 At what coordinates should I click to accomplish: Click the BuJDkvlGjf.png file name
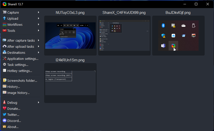(178, 13)
